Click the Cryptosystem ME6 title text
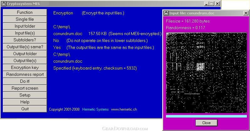250x131 pixels. [x=23, y=4]
